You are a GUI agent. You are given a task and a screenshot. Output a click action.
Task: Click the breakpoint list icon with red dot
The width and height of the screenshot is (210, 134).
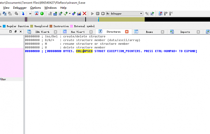160,14
